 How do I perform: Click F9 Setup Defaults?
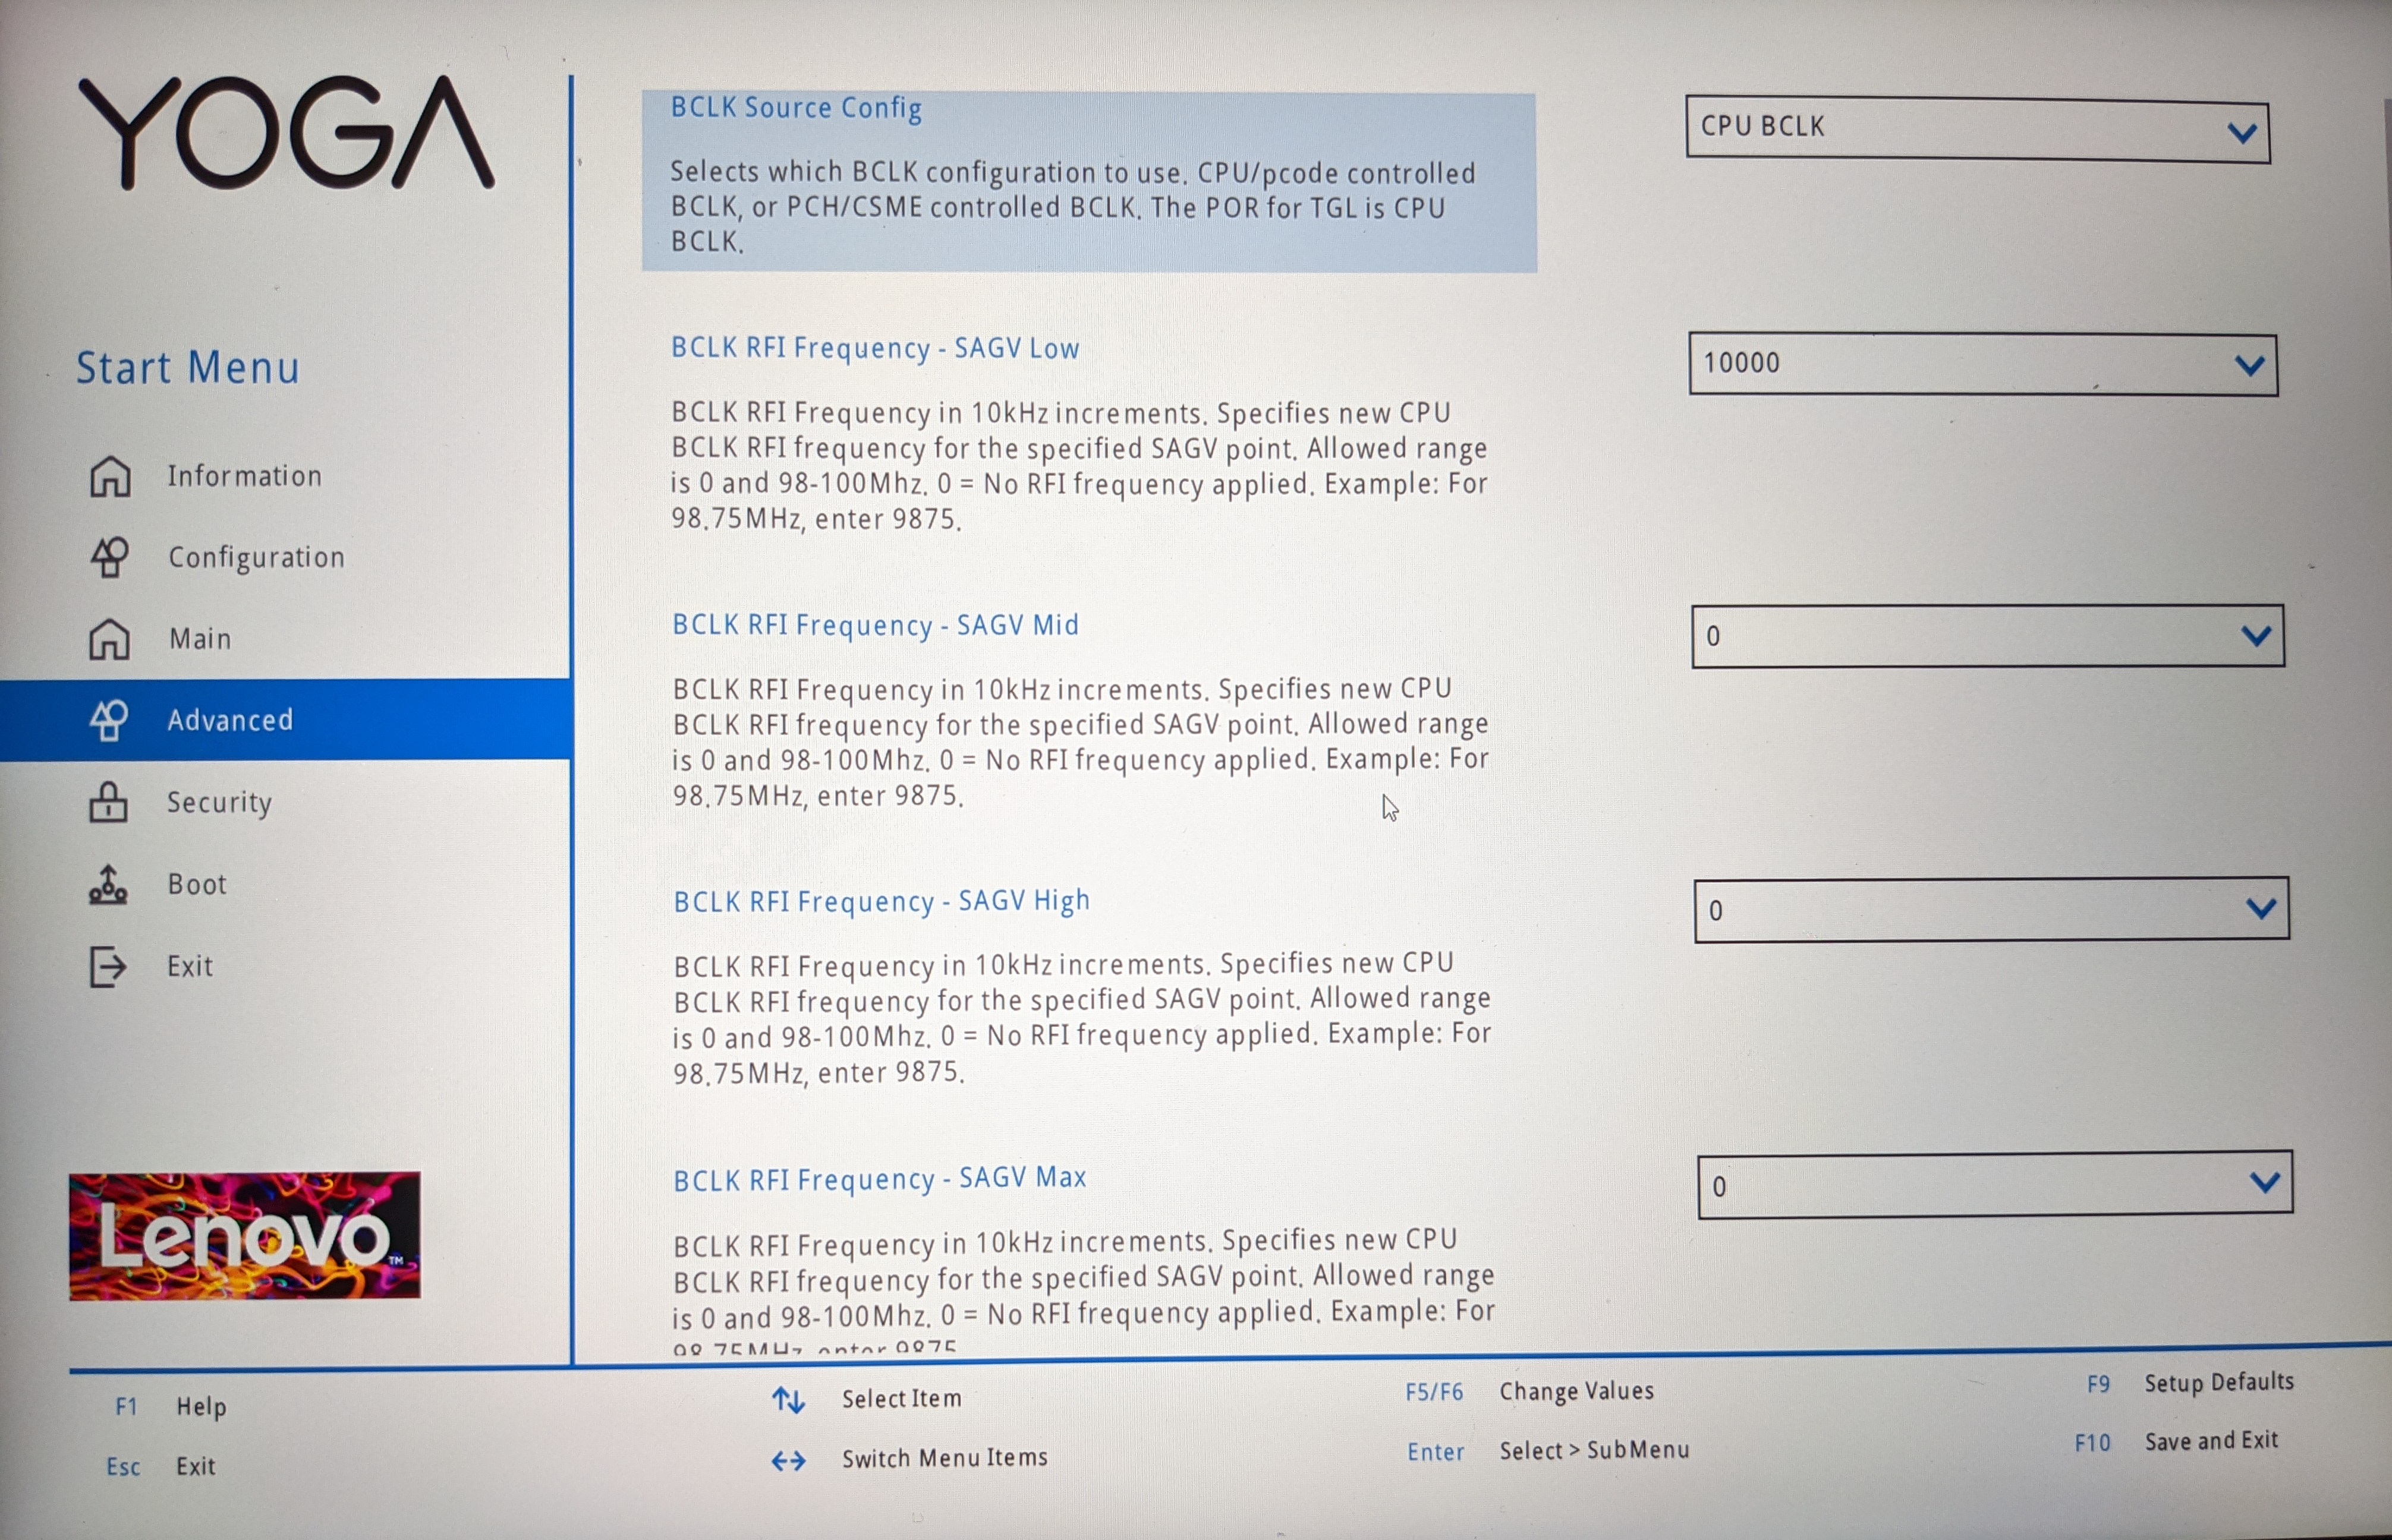[x=2191, y=1382]
